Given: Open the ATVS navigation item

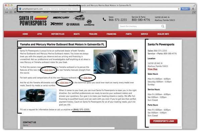Looking at the screenshot, I should (x=40, y=34).
